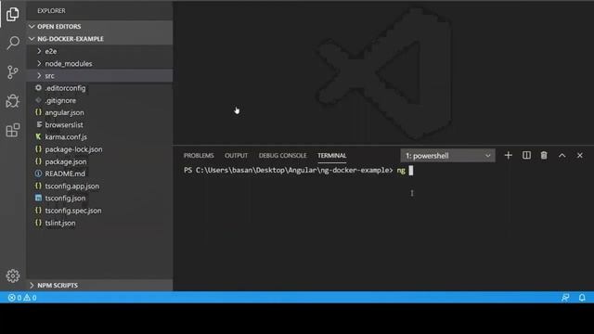Open the .editorconfig file
Viewport: 594px width, 334px height.
[x=65, y=88]
